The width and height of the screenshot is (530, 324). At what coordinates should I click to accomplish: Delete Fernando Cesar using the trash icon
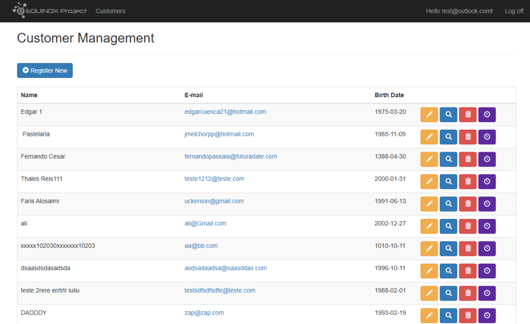point(468,159)
